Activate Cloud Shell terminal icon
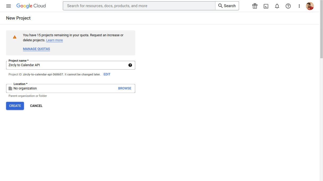 tap(266, 6)
